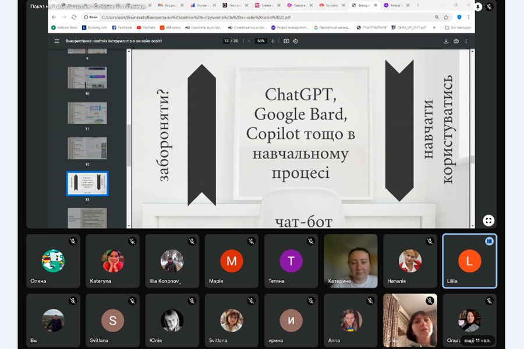This screenshot has width=524, height=349.
Task: Expand the bookmarks bar overflow chevron
Action: coord(434,27)
